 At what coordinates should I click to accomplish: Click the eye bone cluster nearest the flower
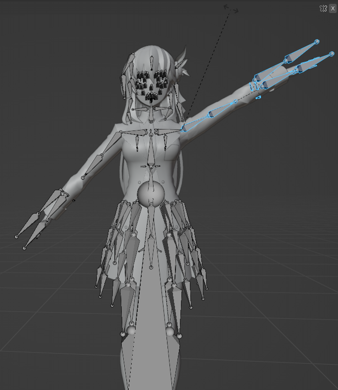point(160,78)
